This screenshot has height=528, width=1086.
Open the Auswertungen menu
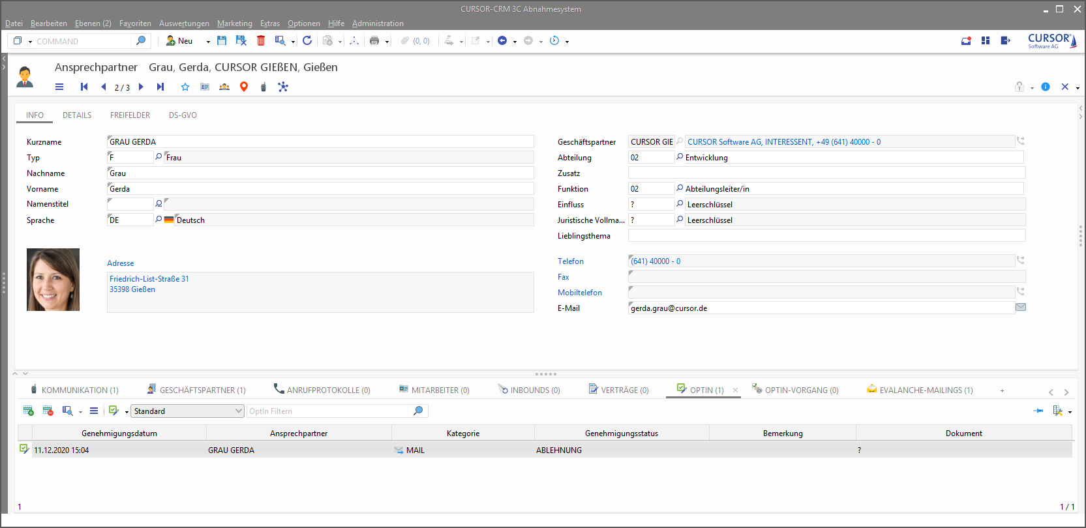coord(184,23)
